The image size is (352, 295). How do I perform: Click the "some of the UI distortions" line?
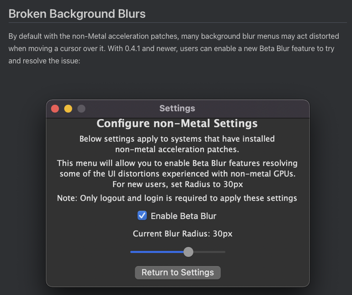pos(177,174)
